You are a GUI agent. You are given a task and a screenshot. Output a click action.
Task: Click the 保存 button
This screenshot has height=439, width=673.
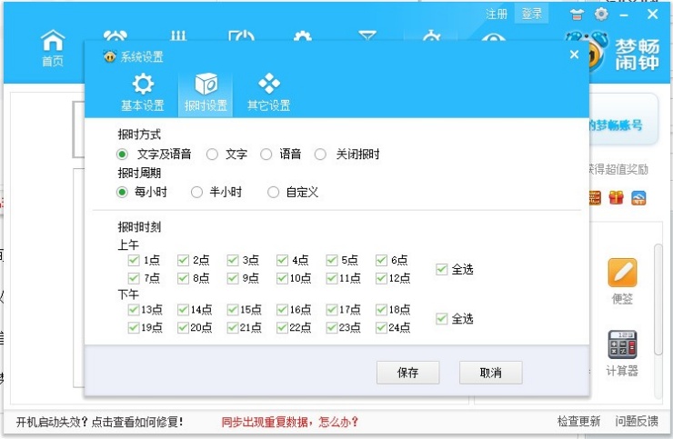pos(407,373)
